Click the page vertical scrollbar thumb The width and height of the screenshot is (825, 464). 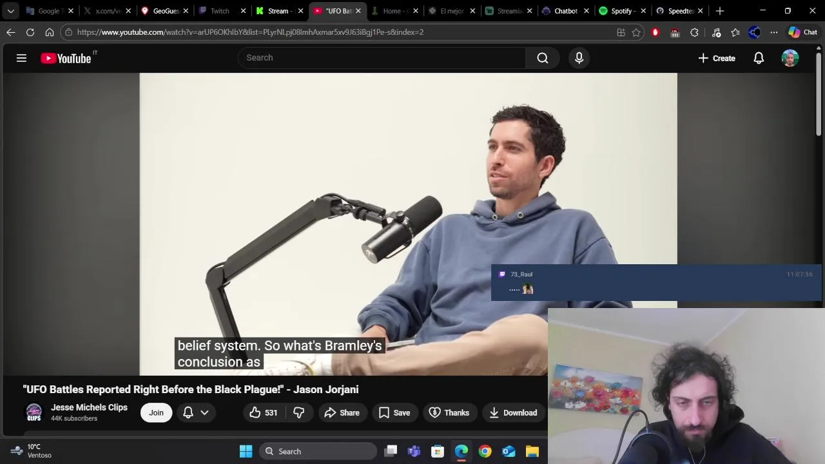[819, 93]
